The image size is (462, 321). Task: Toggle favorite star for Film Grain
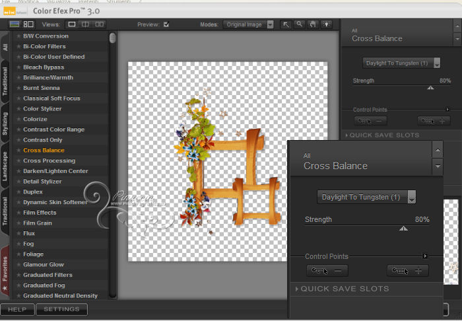point(18,223)
